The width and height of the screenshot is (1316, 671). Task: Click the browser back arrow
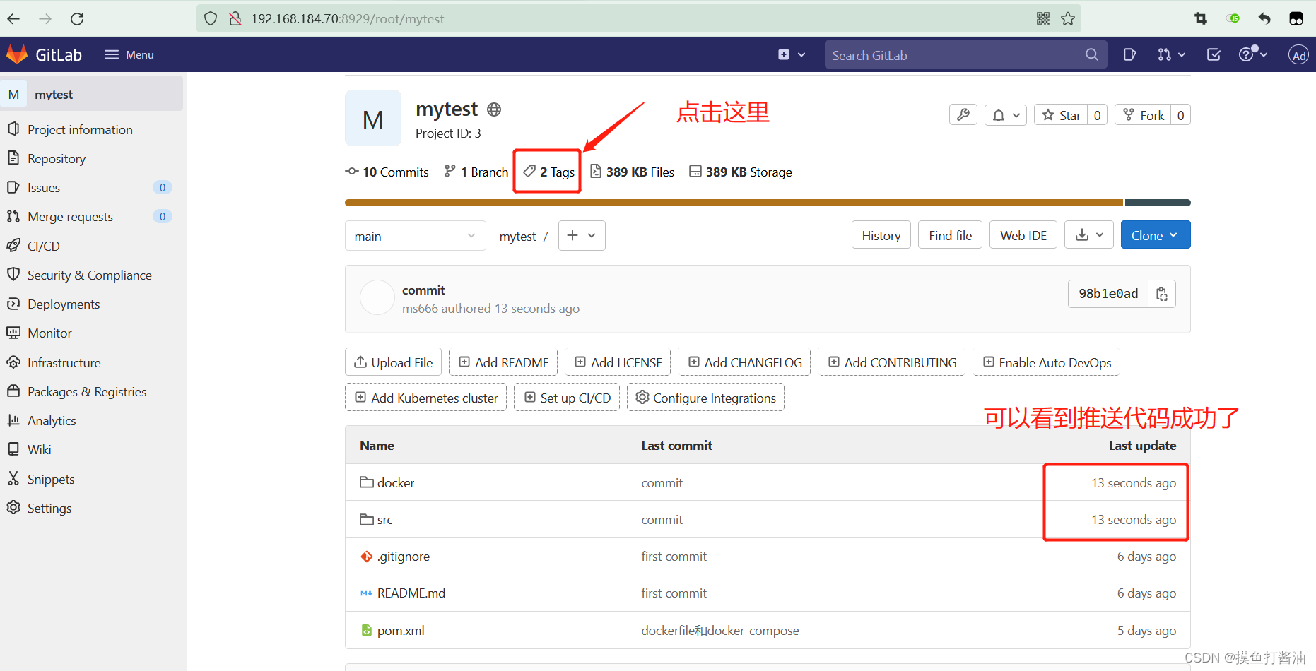(13, 19)
